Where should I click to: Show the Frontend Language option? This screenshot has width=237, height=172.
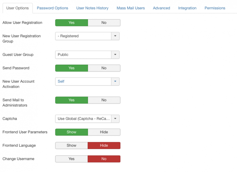pyautogui.click(x=71, y=145)
